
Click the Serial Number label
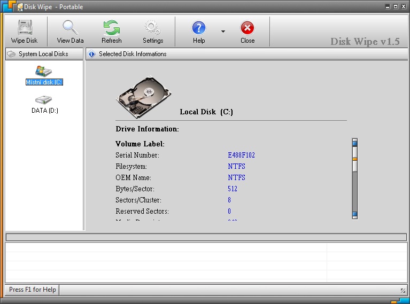pyautogui.click(x=137, y=155)
